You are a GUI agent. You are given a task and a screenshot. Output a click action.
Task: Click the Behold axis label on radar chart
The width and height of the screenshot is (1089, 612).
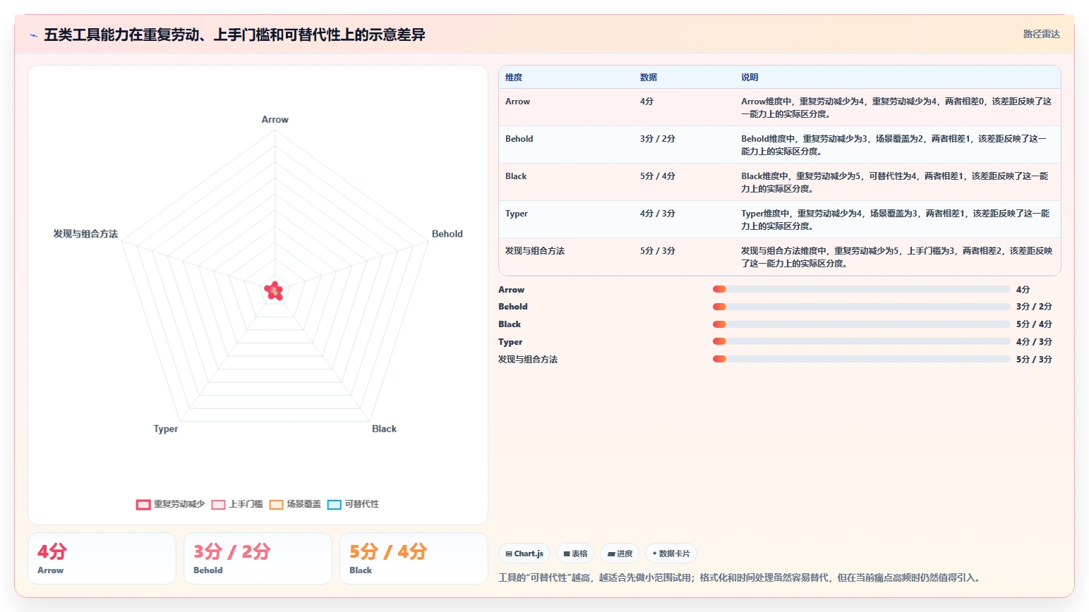(x=447, y=234)
